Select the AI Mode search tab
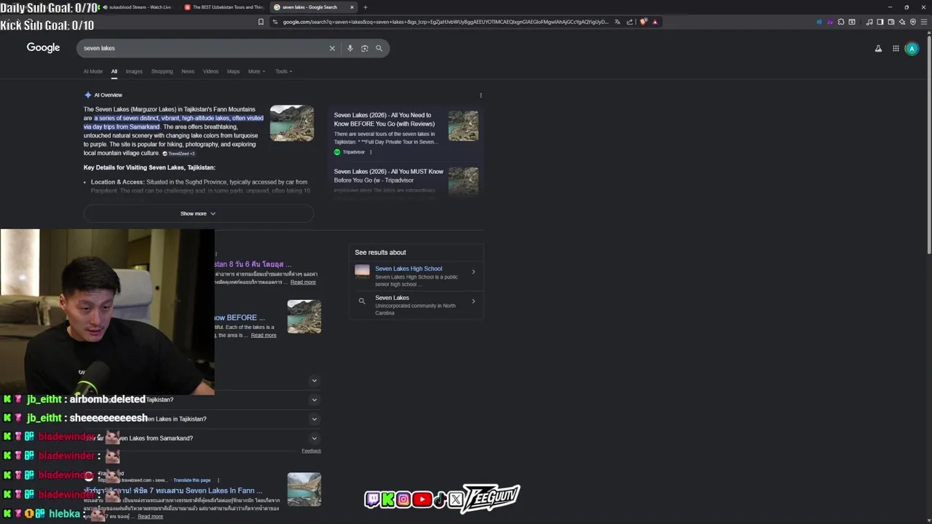The width and height of the screenshot is (932, 524). (93, 71)
